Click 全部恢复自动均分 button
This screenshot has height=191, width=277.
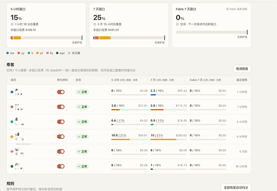[236, 187]
